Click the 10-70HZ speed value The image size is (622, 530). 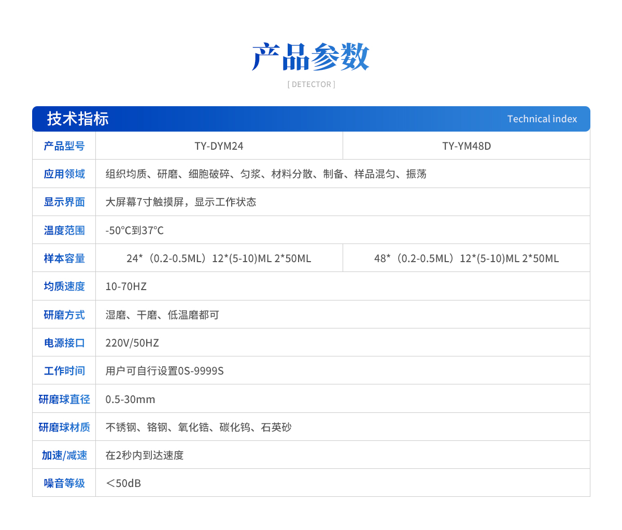click(x=126, y=287)
